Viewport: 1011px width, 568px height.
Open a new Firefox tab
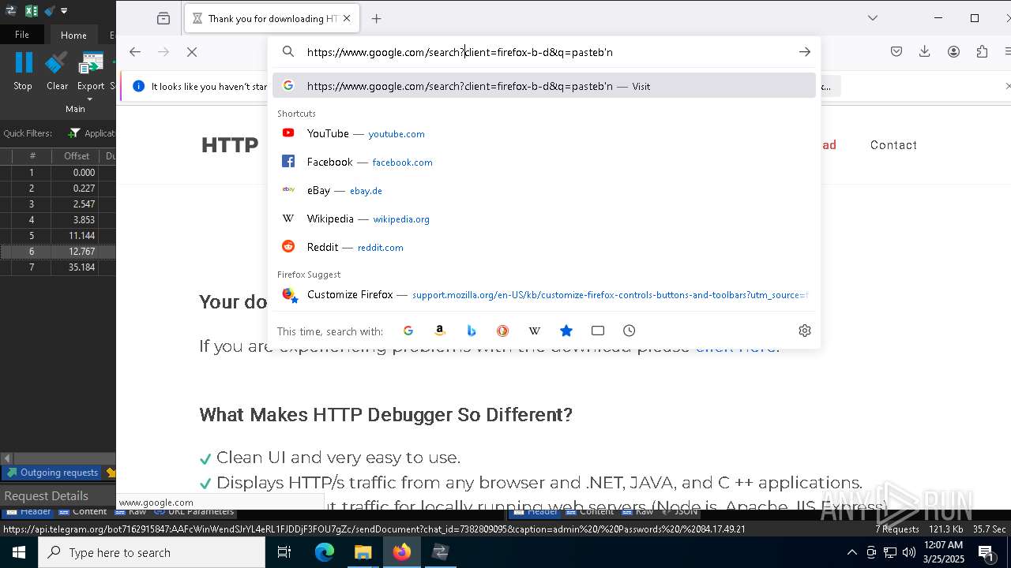(377, 18)
